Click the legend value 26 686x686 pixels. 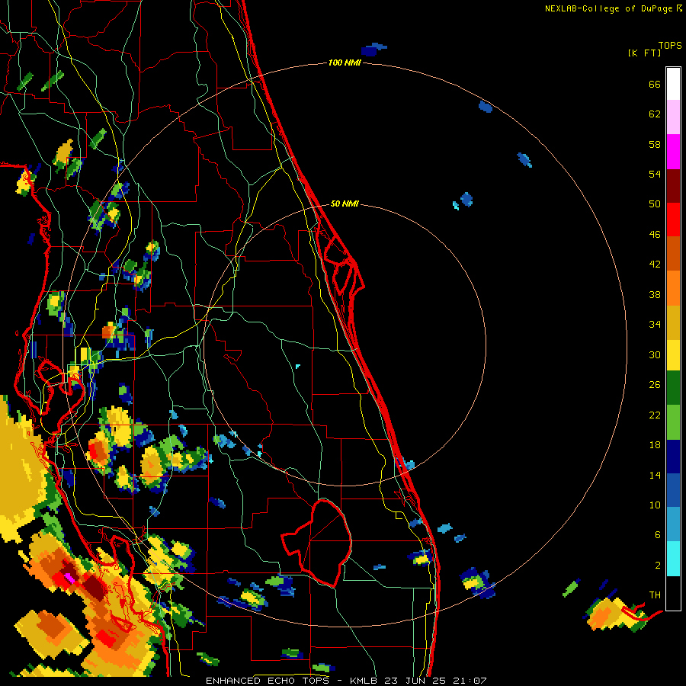click(655, 385)
